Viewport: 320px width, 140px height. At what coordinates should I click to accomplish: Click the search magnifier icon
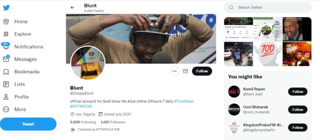pyautogui.click(x=231, y=7)
